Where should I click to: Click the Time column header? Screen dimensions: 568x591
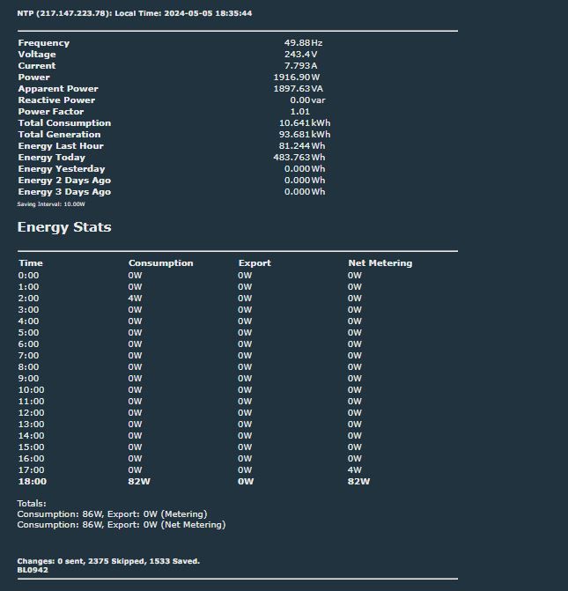click(31, 263)
